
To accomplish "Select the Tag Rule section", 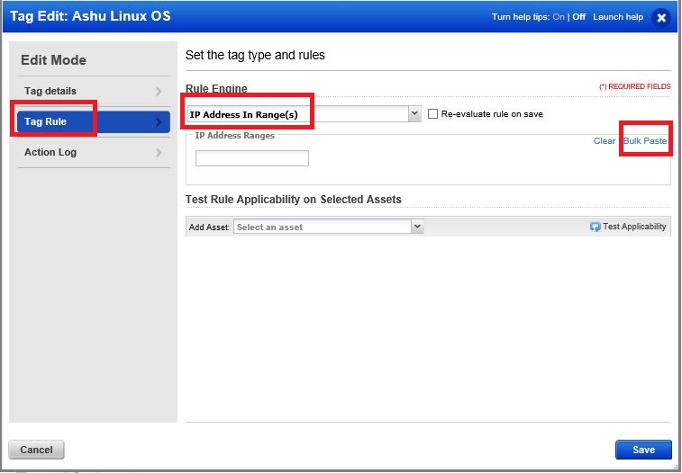I will coord(94,122).
